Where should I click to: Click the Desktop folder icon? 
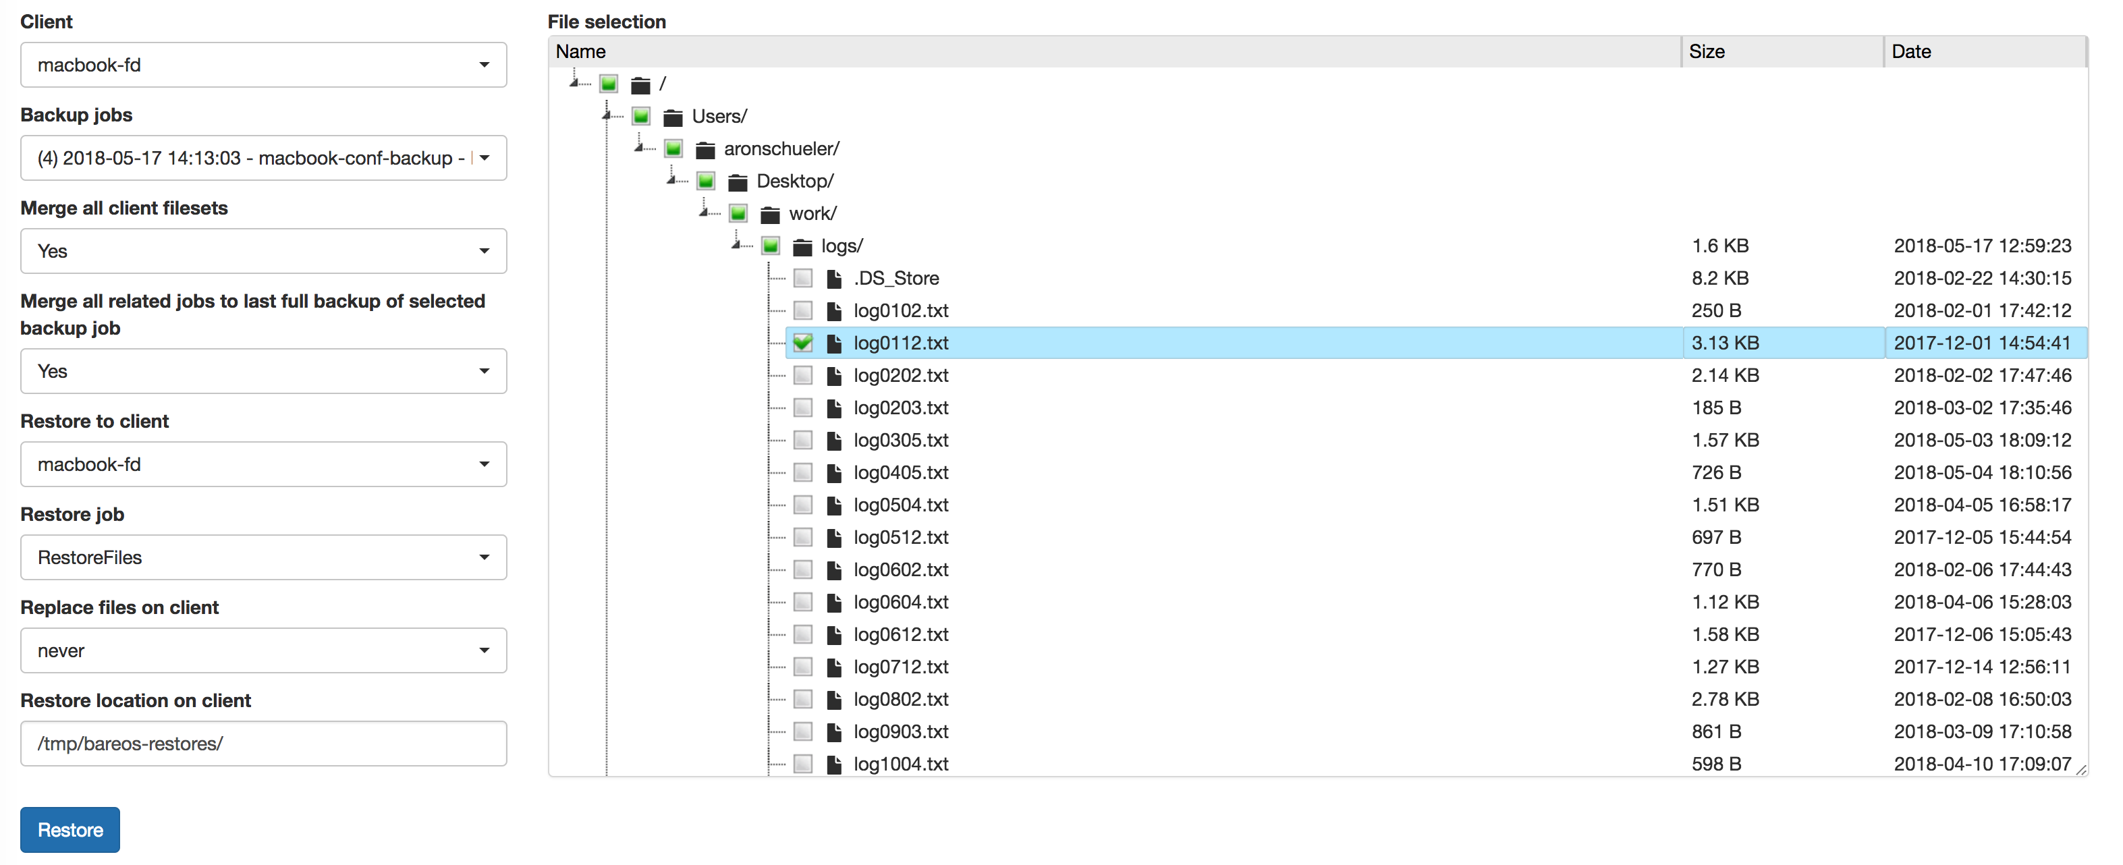738,182
